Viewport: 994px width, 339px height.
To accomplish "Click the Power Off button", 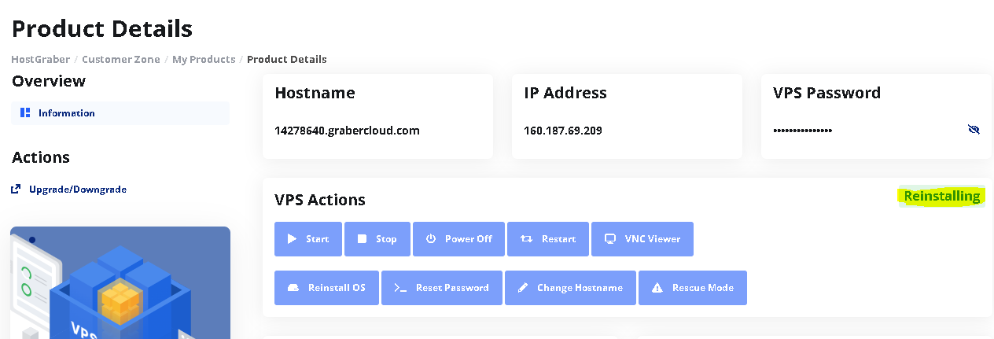I will coord(459,239).
